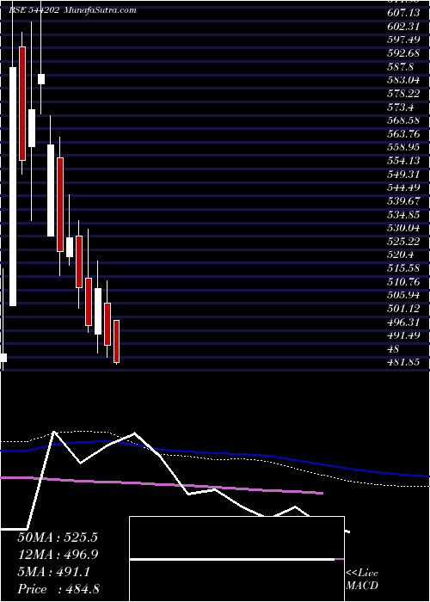Image resolution: width=430 pixels, height=602 pixels.
Task: Click the '<<Live MACD' label
Action: coord(362,580)
